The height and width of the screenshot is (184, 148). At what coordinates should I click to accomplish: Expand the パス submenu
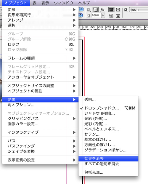40,141
